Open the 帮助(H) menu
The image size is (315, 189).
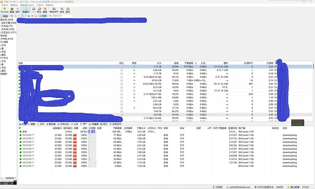click(49, 5)
